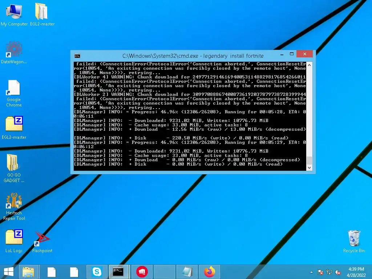Click the "[DLWorker 2] WARNING" line
The image size is (372, 279).
(190, 94)
